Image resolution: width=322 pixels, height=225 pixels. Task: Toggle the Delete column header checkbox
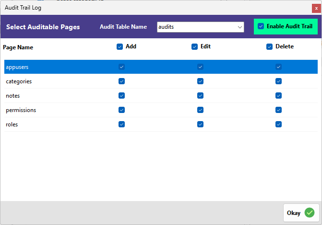click(x=270, y=47)
